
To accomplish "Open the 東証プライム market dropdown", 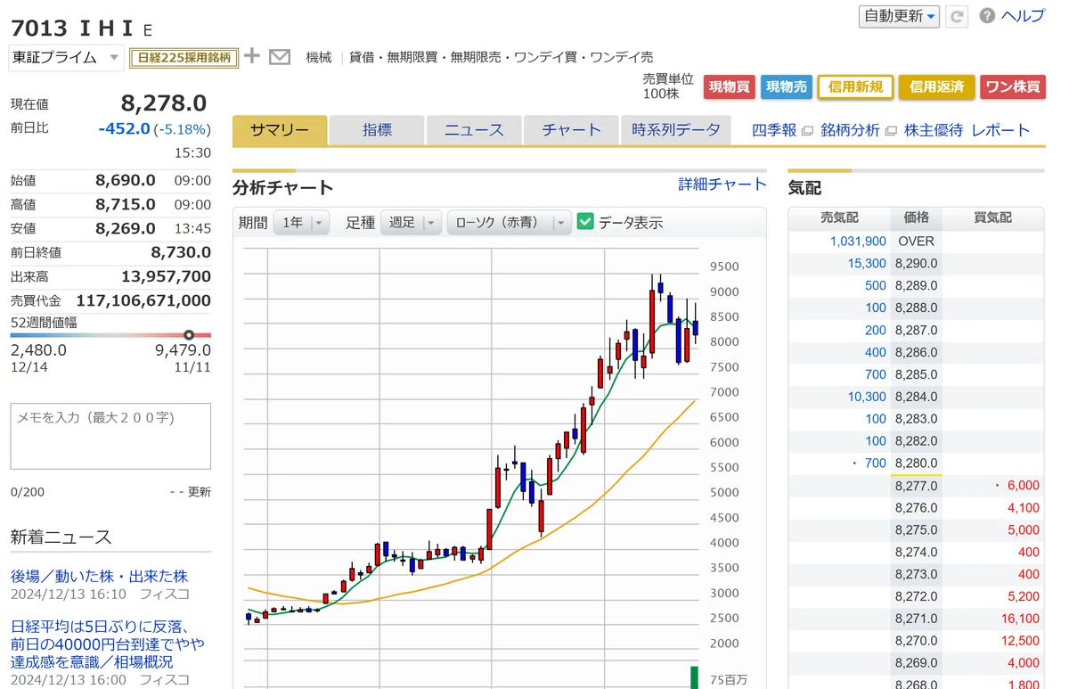I will click(x=66, y=57).
